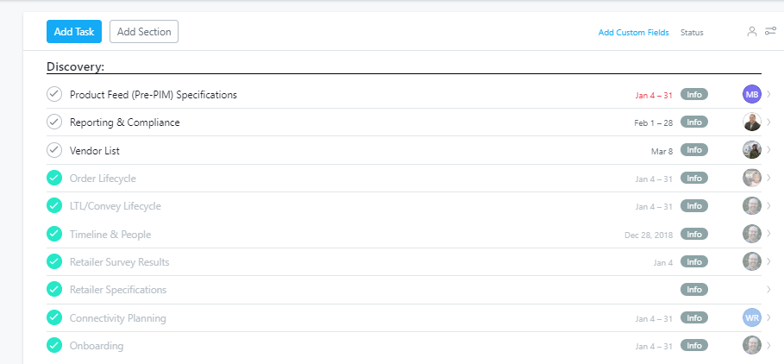Click the assignee person icon in header
This screenshot has width=784, height=364.
click(752, 32)
